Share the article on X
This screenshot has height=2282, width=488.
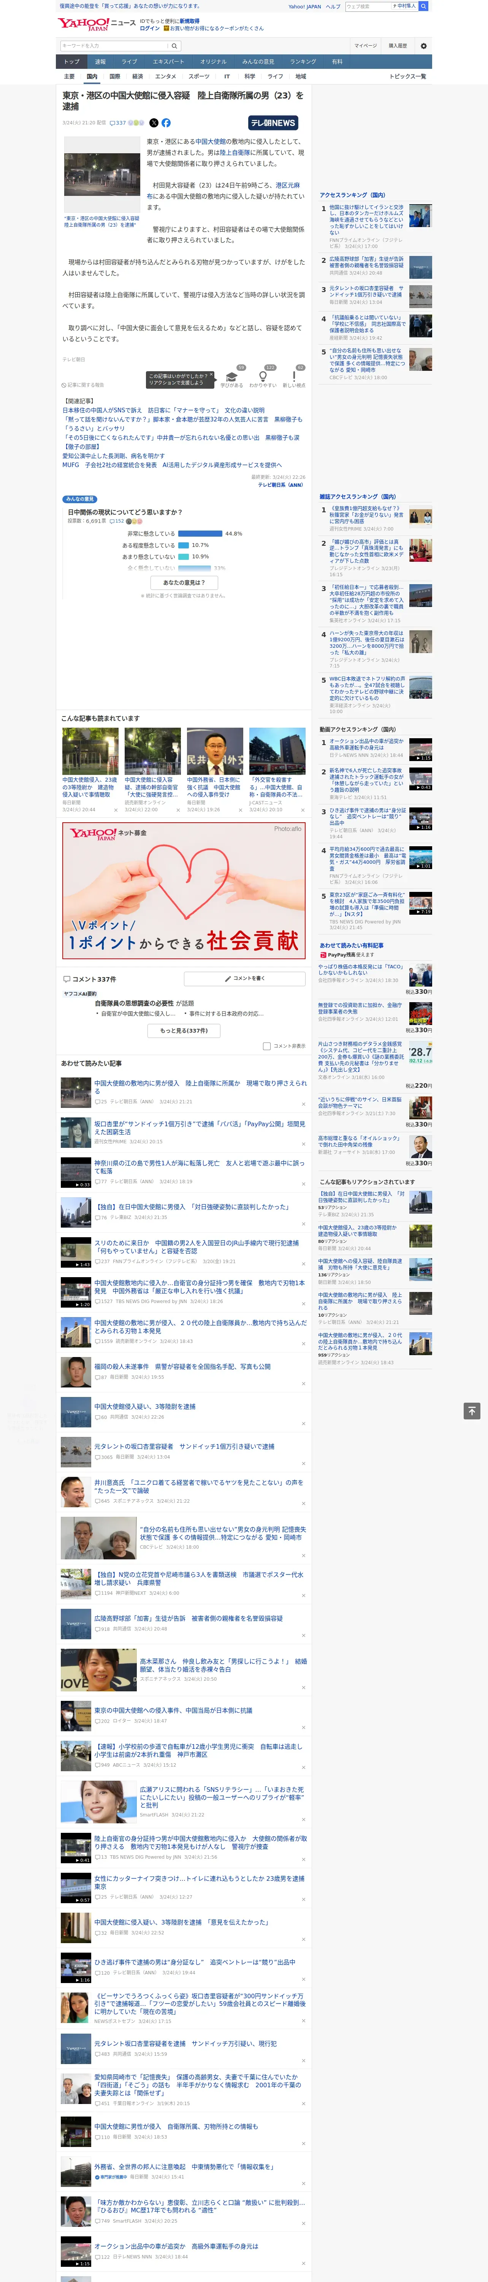click(154, 123)
